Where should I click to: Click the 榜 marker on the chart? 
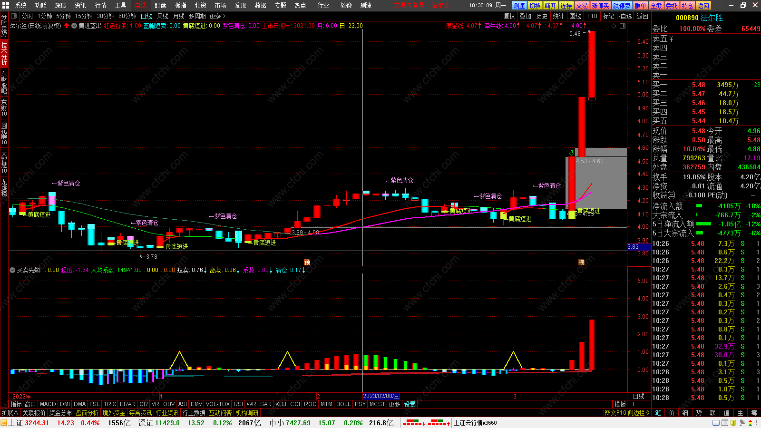click(x=581, y=262)
